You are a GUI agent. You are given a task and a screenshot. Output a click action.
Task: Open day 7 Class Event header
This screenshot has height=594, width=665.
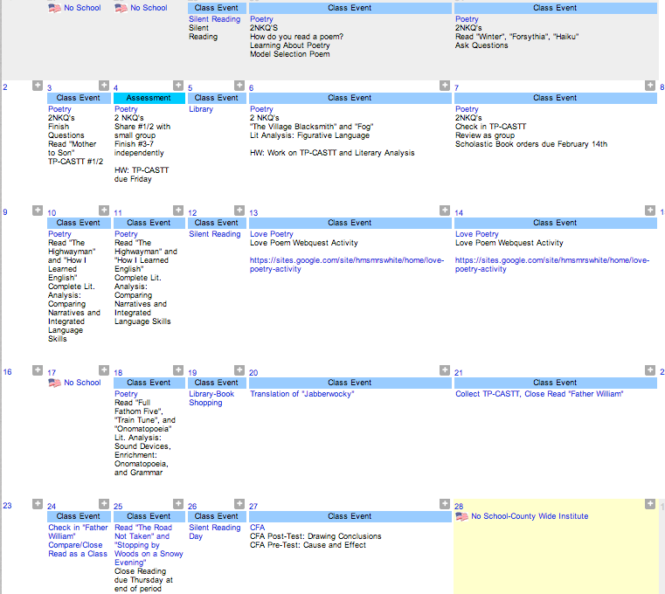[556, 98]
